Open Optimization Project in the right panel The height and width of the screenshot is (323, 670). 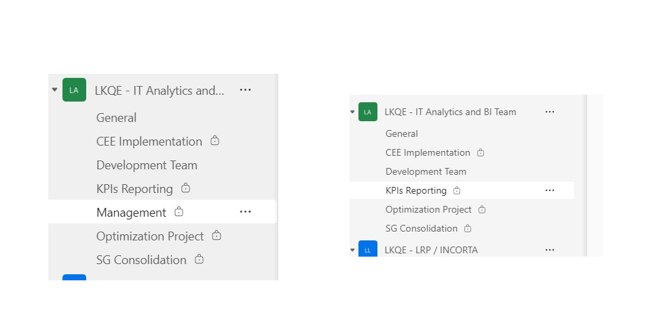point(428,210)
